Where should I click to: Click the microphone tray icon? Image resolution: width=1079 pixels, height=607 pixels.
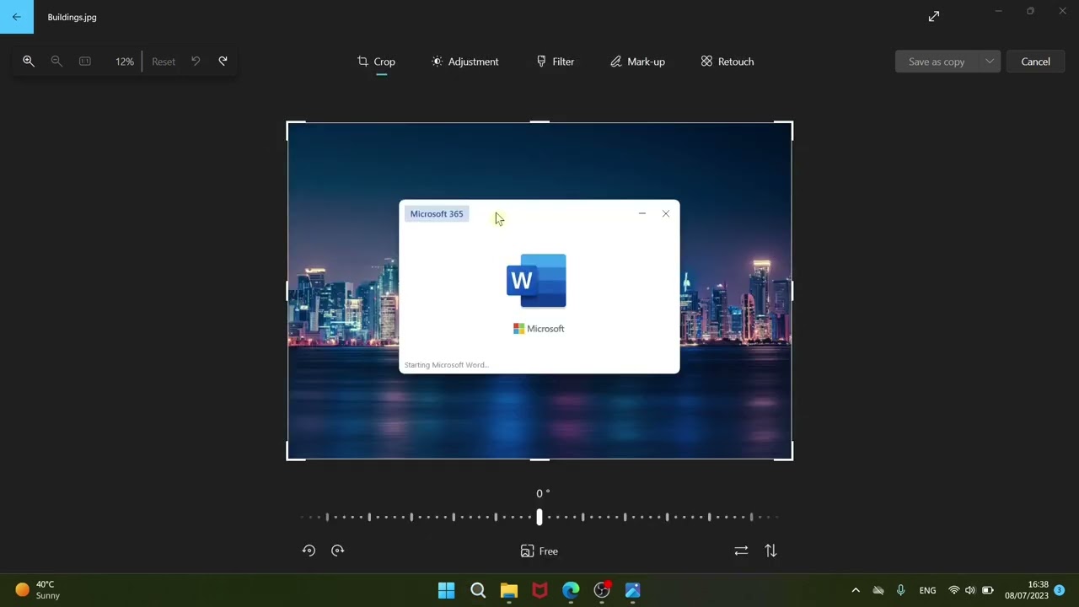901,590
